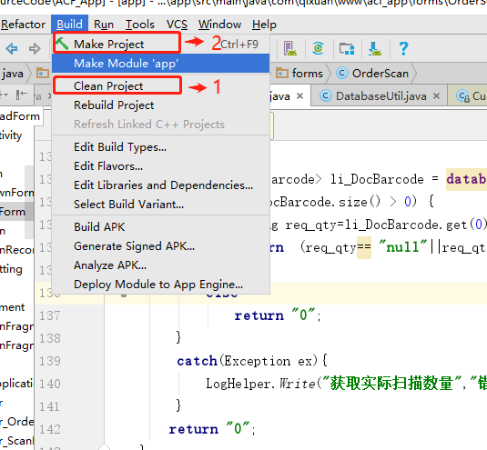Open the SDK Manager toolbar icon
The width and height of the screenshot is (487, 450).
[374, 48]
